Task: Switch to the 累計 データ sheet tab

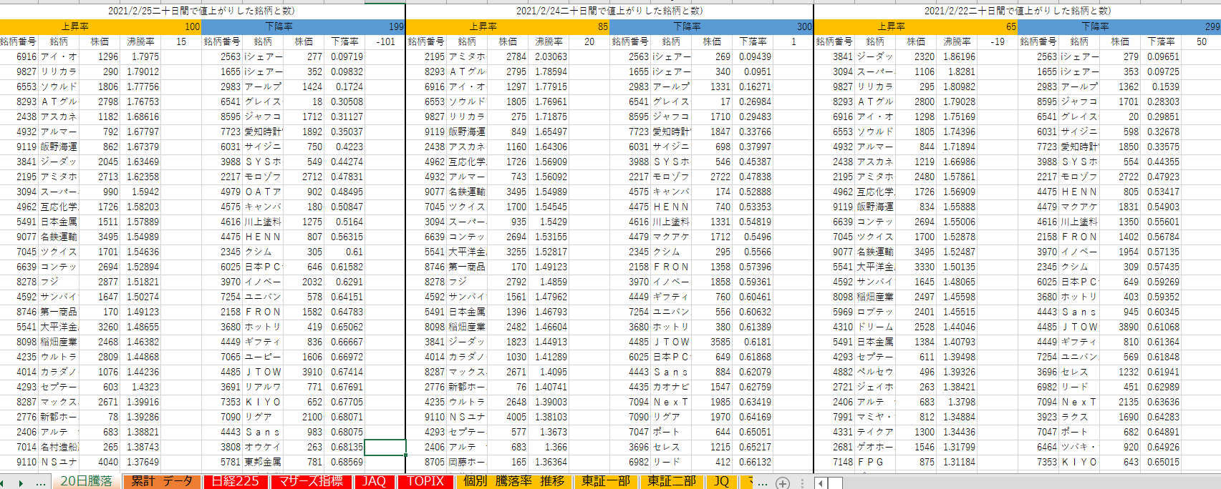Action: click(x=161, y=481)
